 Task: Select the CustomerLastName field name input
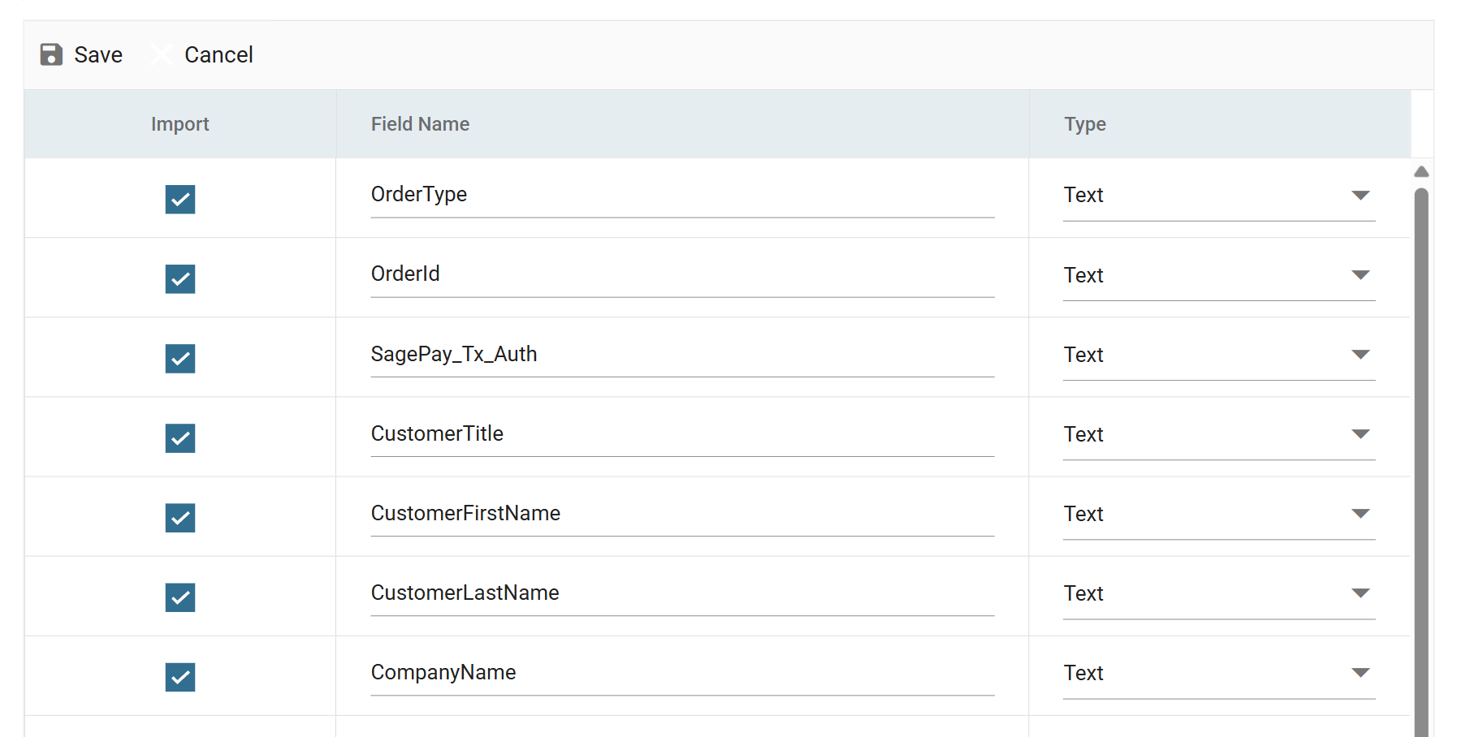click(x=682, y=593)
